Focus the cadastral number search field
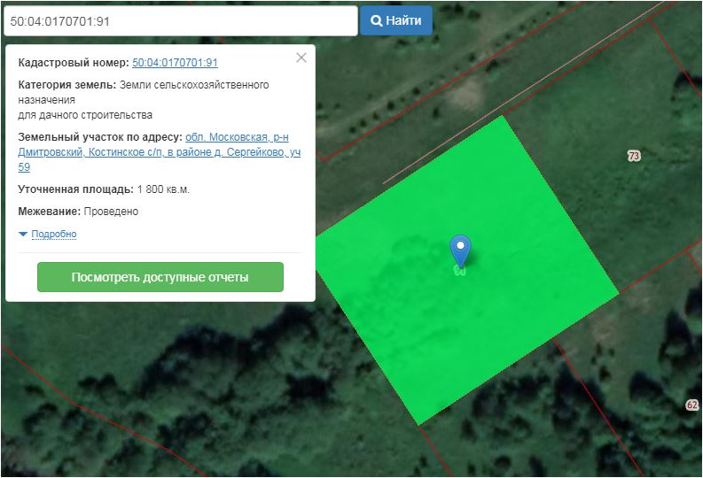The height and width of the screenshot is (478, 703). [177, 20]
